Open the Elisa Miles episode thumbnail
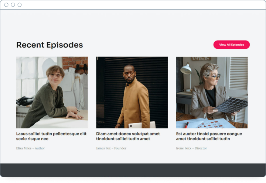Image resolution: width=266 pixels, height=183 pixels. tap(52, 92)
